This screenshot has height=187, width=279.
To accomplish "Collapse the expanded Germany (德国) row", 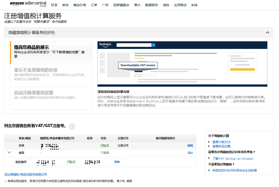I will [9, 152].
